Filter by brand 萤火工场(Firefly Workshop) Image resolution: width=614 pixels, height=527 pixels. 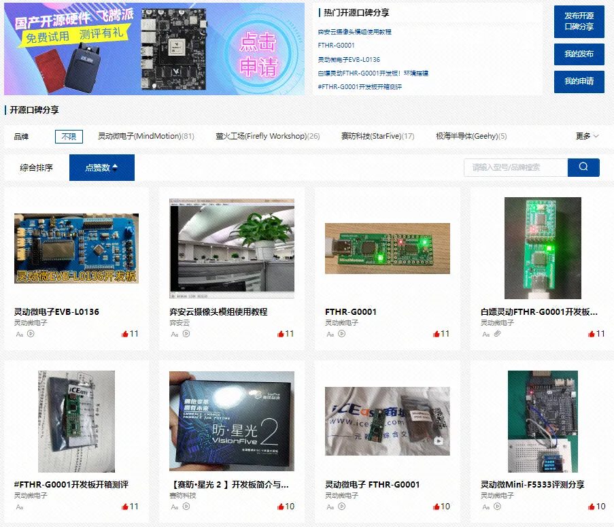(x=268, y=136)
